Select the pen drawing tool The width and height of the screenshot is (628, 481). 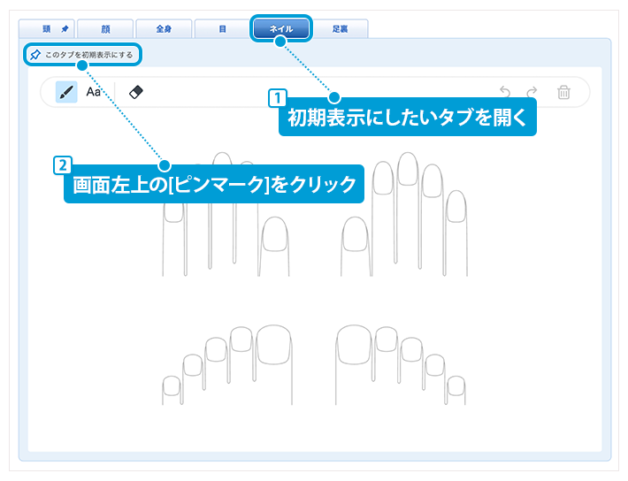coord(66,92)
